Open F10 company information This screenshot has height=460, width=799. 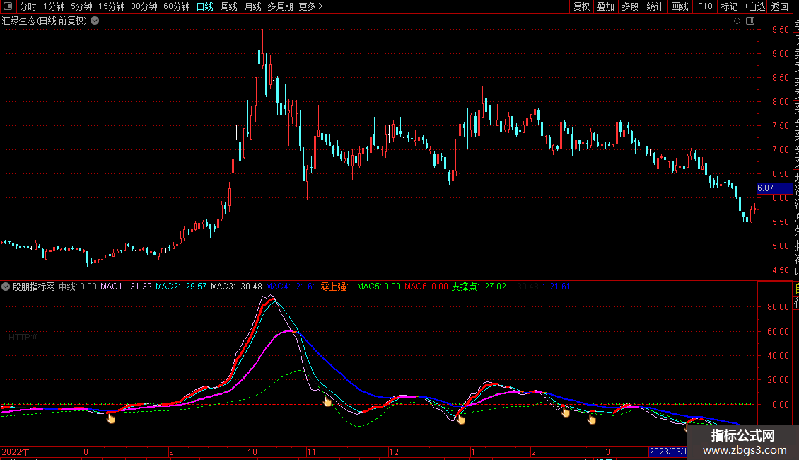tap(705, 6)
